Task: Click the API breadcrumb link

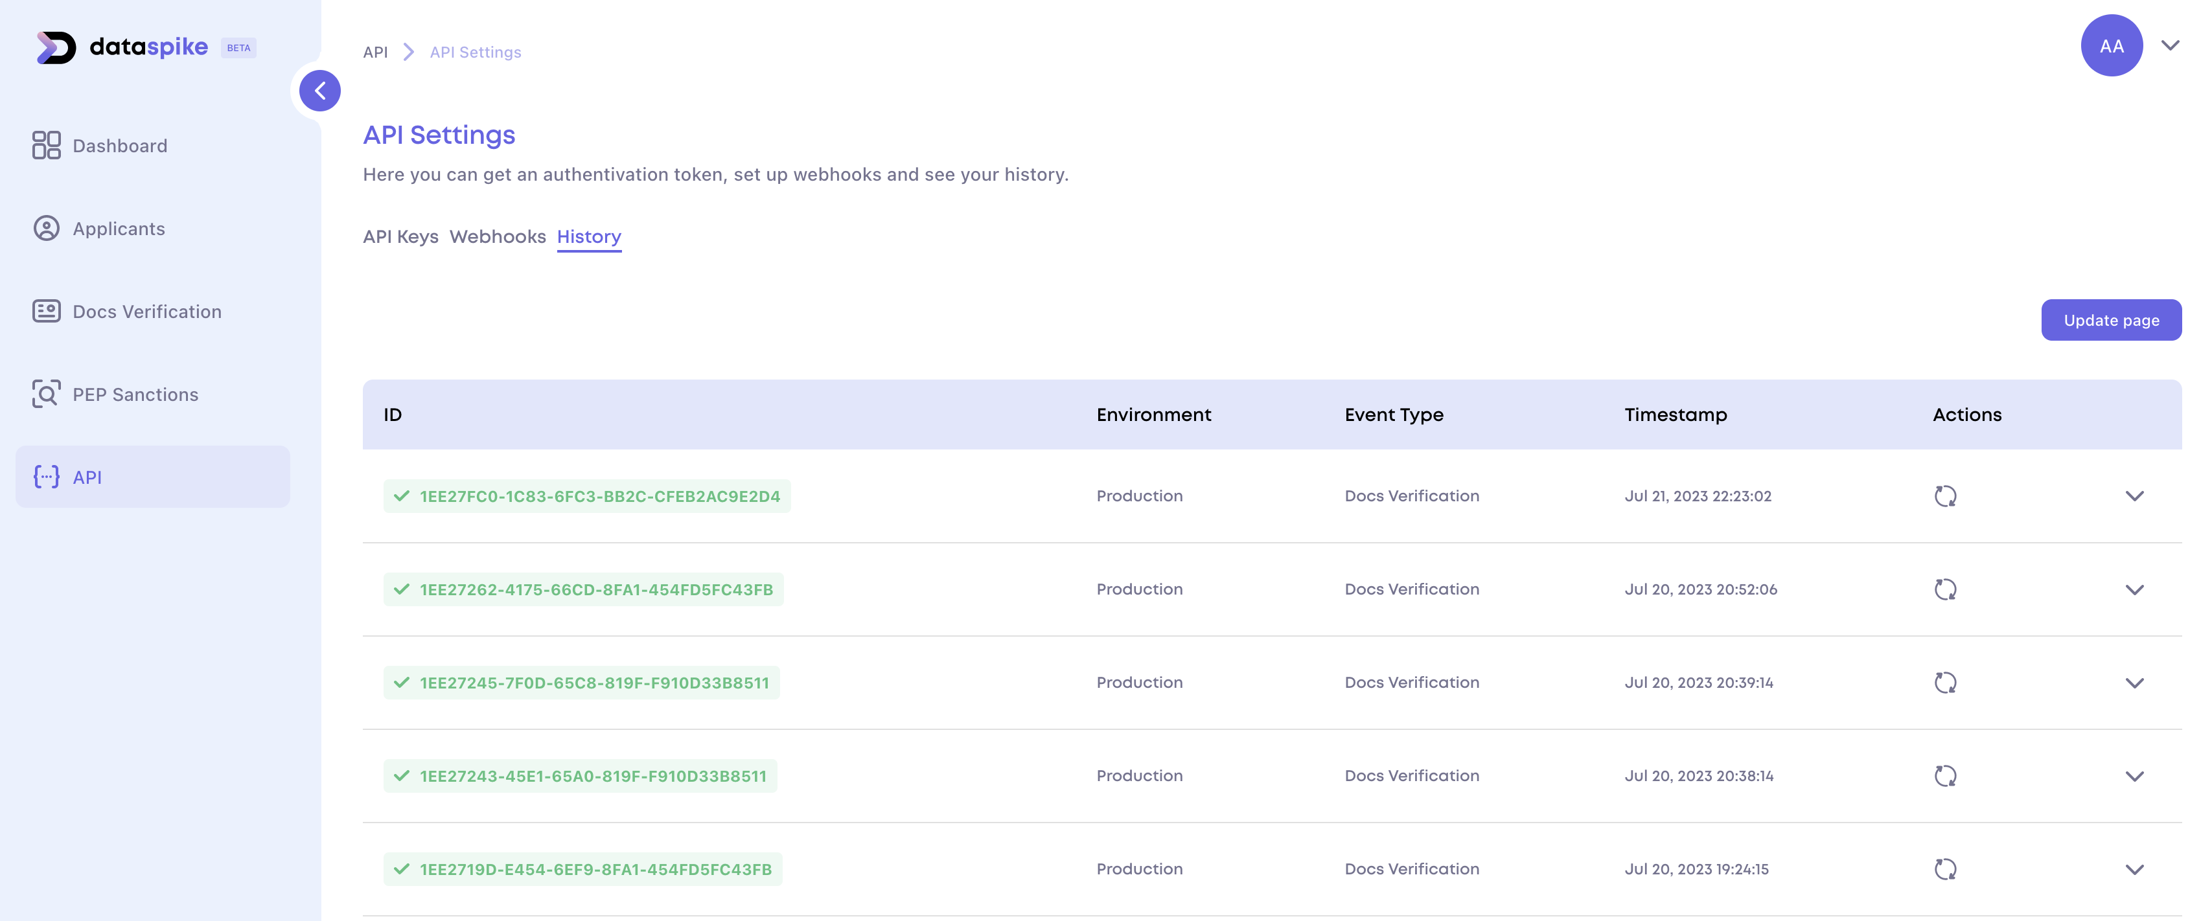Action: click(375, 52)
